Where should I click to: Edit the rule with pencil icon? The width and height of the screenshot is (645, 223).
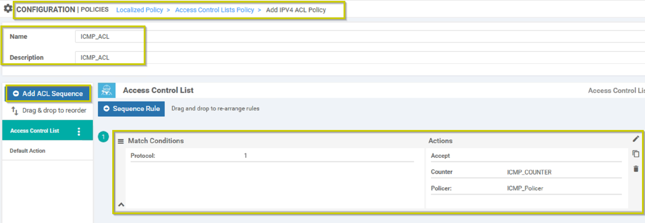pyautogui.click(x=636, y=139)
